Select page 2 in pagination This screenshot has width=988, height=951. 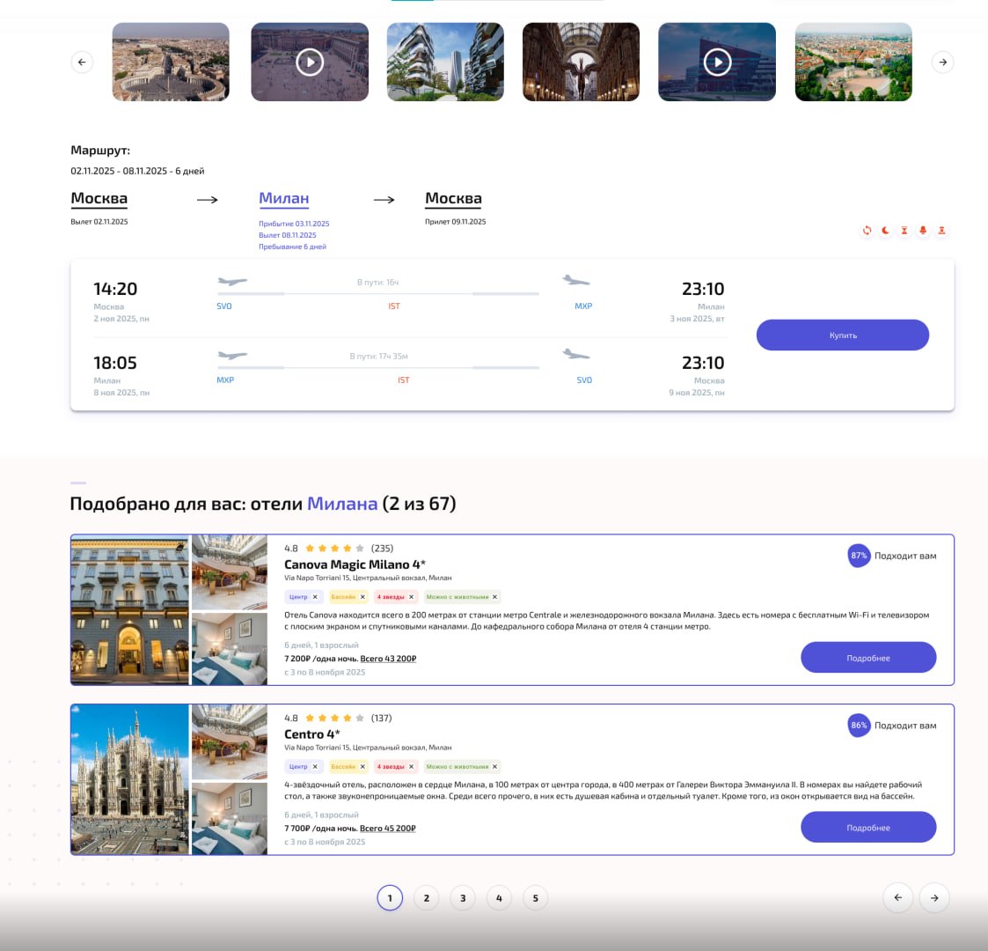tap(426, 898)
